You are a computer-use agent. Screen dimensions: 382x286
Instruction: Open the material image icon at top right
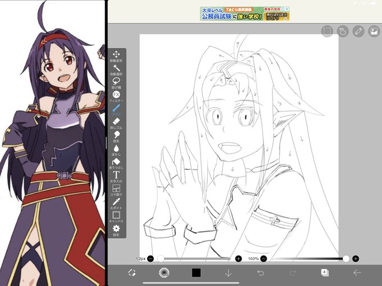coord(374,31)
